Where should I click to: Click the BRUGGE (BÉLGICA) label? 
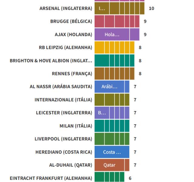tap(71, 22)
